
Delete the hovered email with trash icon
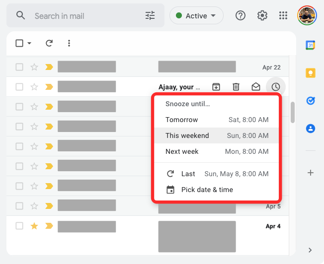coord(236,87)
